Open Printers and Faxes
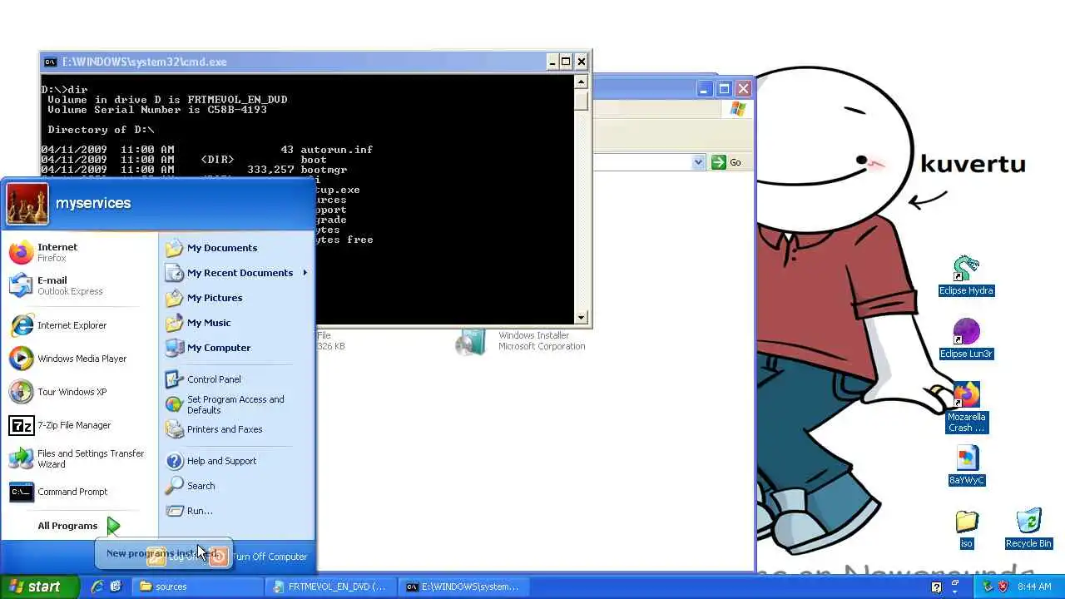Viewport: 1065px width, 599px height. pos(236,429)
